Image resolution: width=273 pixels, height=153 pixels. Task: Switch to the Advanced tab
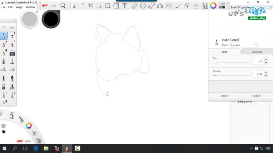tap(257, 52)
